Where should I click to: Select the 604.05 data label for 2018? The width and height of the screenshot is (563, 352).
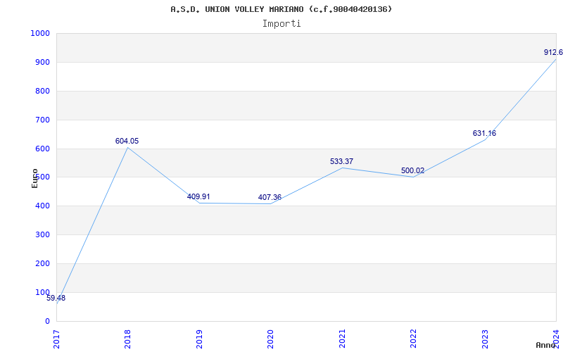(x=127, y=141)
